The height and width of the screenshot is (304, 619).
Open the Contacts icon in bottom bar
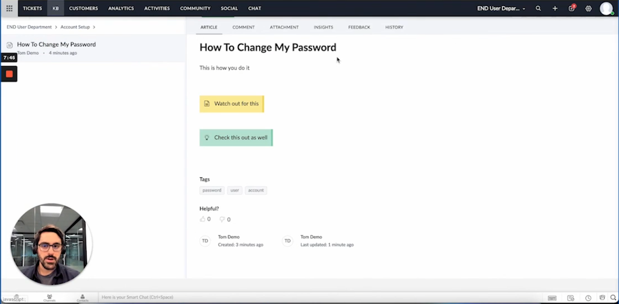82,298
